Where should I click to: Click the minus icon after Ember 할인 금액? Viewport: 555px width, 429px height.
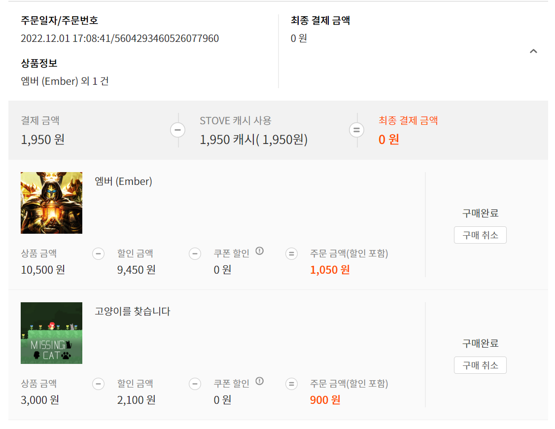point(195,254)
